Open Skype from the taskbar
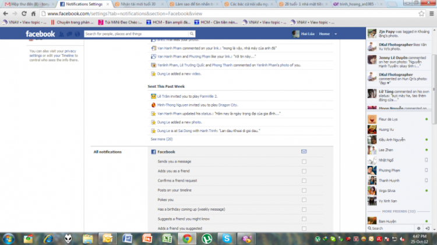The width and height of the screenshot is (437, 245). click(x=227, y=239)
